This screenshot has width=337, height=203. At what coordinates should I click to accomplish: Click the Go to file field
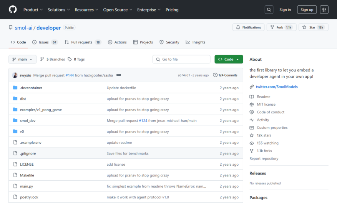[x=181, y=59]
